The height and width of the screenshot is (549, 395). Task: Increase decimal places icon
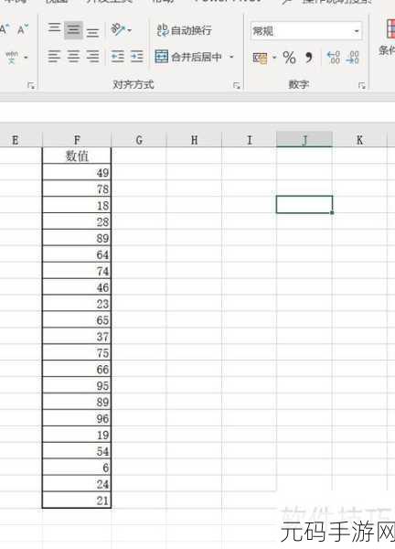[333, 58]
